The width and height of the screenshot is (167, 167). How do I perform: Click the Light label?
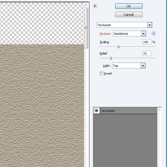107,66
